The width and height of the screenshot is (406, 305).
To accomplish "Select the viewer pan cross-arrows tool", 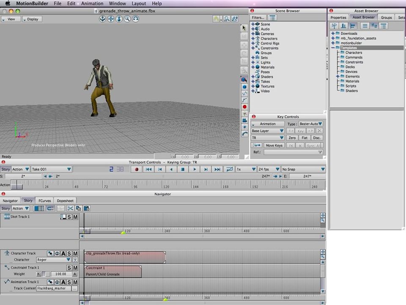I will click(111, 19).
